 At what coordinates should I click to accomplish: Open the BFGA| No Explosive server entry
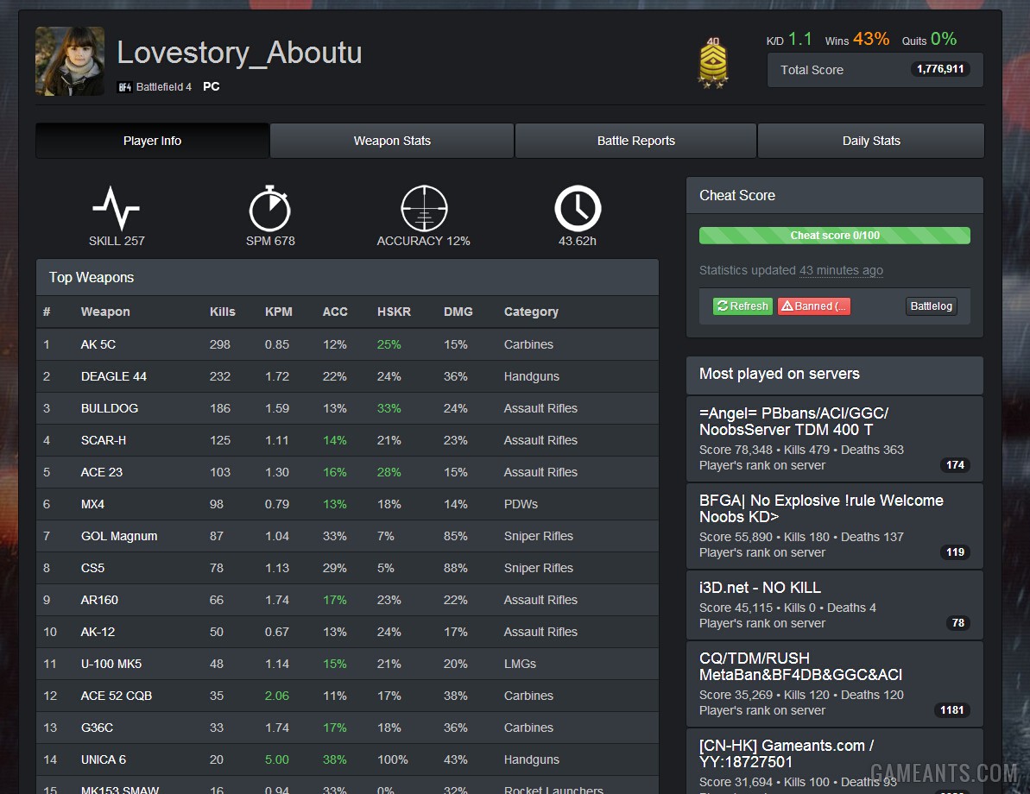[x=834, y=526]
